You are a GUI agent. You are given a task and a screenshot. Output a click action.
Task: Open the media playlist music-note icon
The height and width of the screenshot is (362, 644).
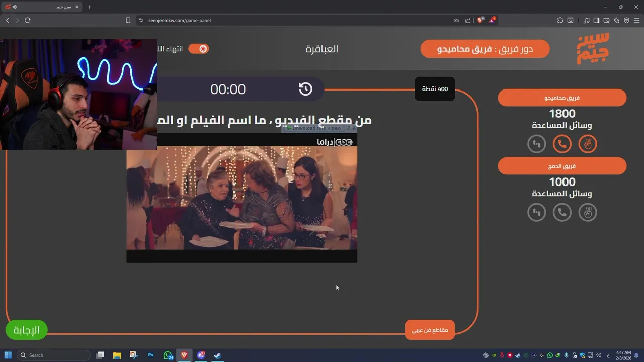[587, 20]
